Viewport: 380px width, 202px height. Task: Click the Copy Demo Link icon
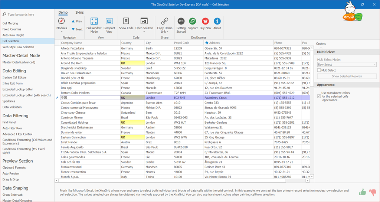pos(165,21)
